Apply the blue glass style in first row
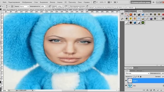This screenshot has height=92, width=164. point(143,15)
